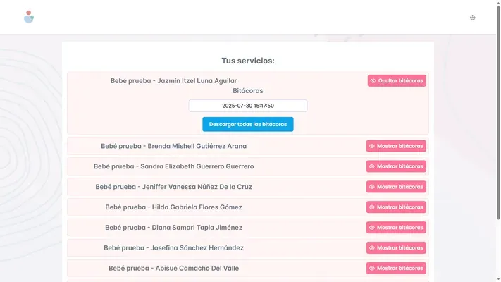
Task: Click Descargar todas las bitácoras button
Action: click(x=247, y=124)
